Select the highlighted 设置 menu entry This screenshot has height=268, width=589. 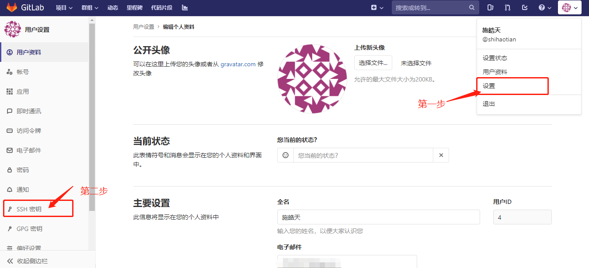pos(488,86)
